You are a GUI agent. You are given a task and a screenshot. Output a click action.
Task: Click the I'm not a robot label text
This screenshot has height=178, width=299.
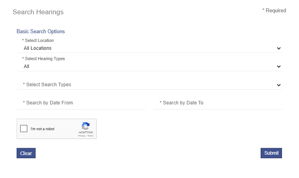(x=43, y=129)
